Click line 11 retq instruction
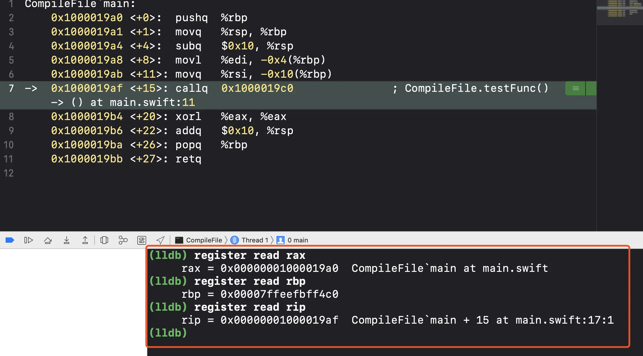This screenshot has width=643, height=356. [x=188, y=159]
